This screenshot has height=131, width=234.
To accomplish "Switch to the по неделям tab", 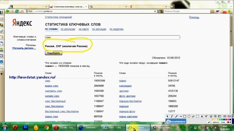I will [x=116, y=29].
